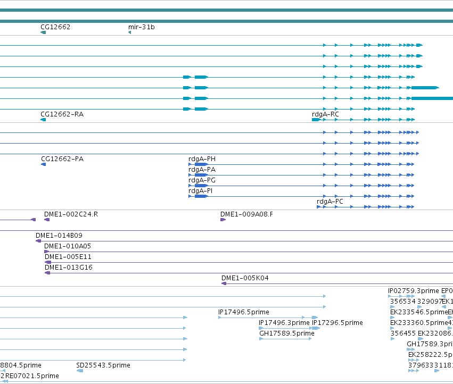Click the GH17589.5prime EST label
The height and width of the screenshot is (384, 453).
click(x=286, y=333)
